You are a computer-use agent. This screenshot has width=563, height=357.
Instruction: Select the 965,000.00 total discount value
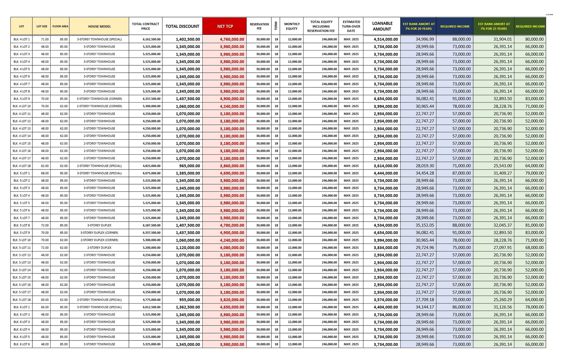[189, 166]
